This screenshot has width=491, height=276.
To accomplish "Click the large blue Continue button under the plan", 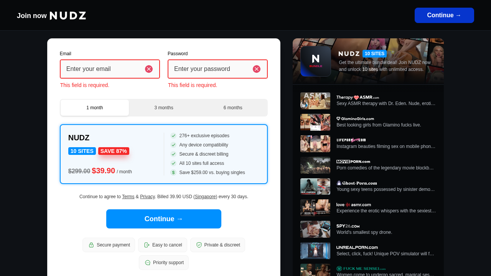I will tap(164, 219).
